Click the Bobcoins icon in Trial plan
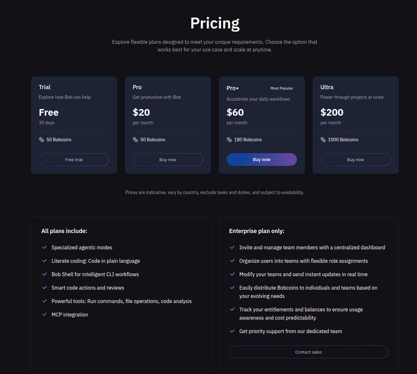The width and height of the screenshot is (417, 374). click(42, 140)
